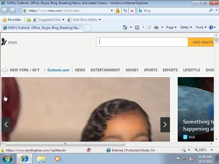Click Internet Protected Mode status text
Viewport: 219px width, 164px height.
(x=133, y=150)
